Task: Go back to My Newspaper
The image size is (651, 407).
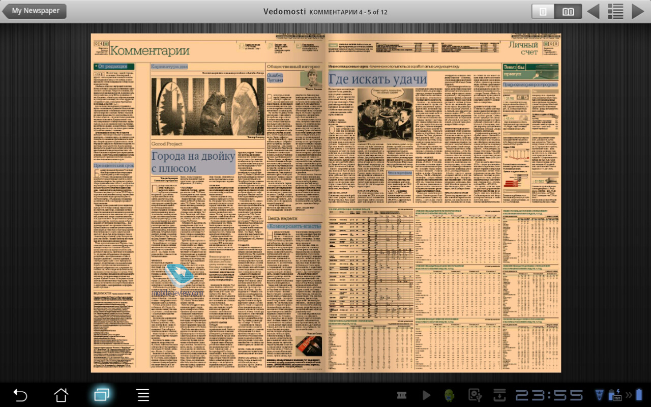Action: point(35,11)
